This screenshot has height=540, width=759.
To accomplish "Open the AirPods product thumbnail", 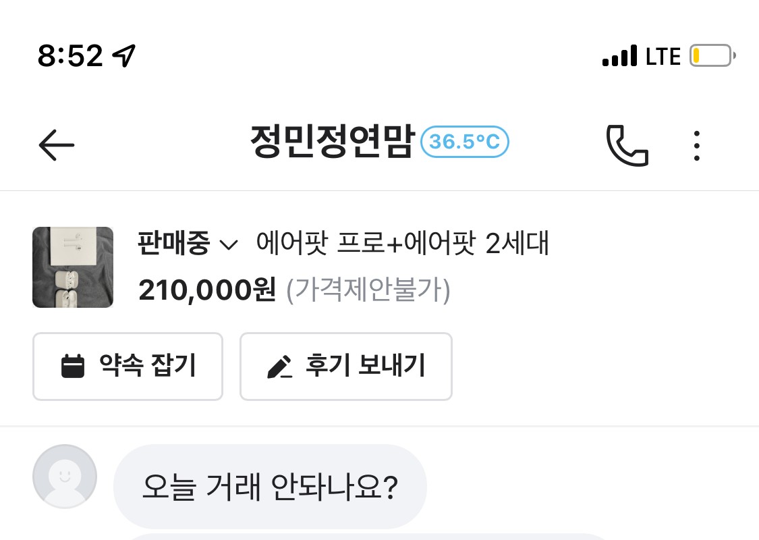I will click(x=73, y=267).
